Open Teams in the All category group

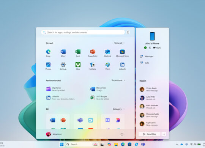80,120
